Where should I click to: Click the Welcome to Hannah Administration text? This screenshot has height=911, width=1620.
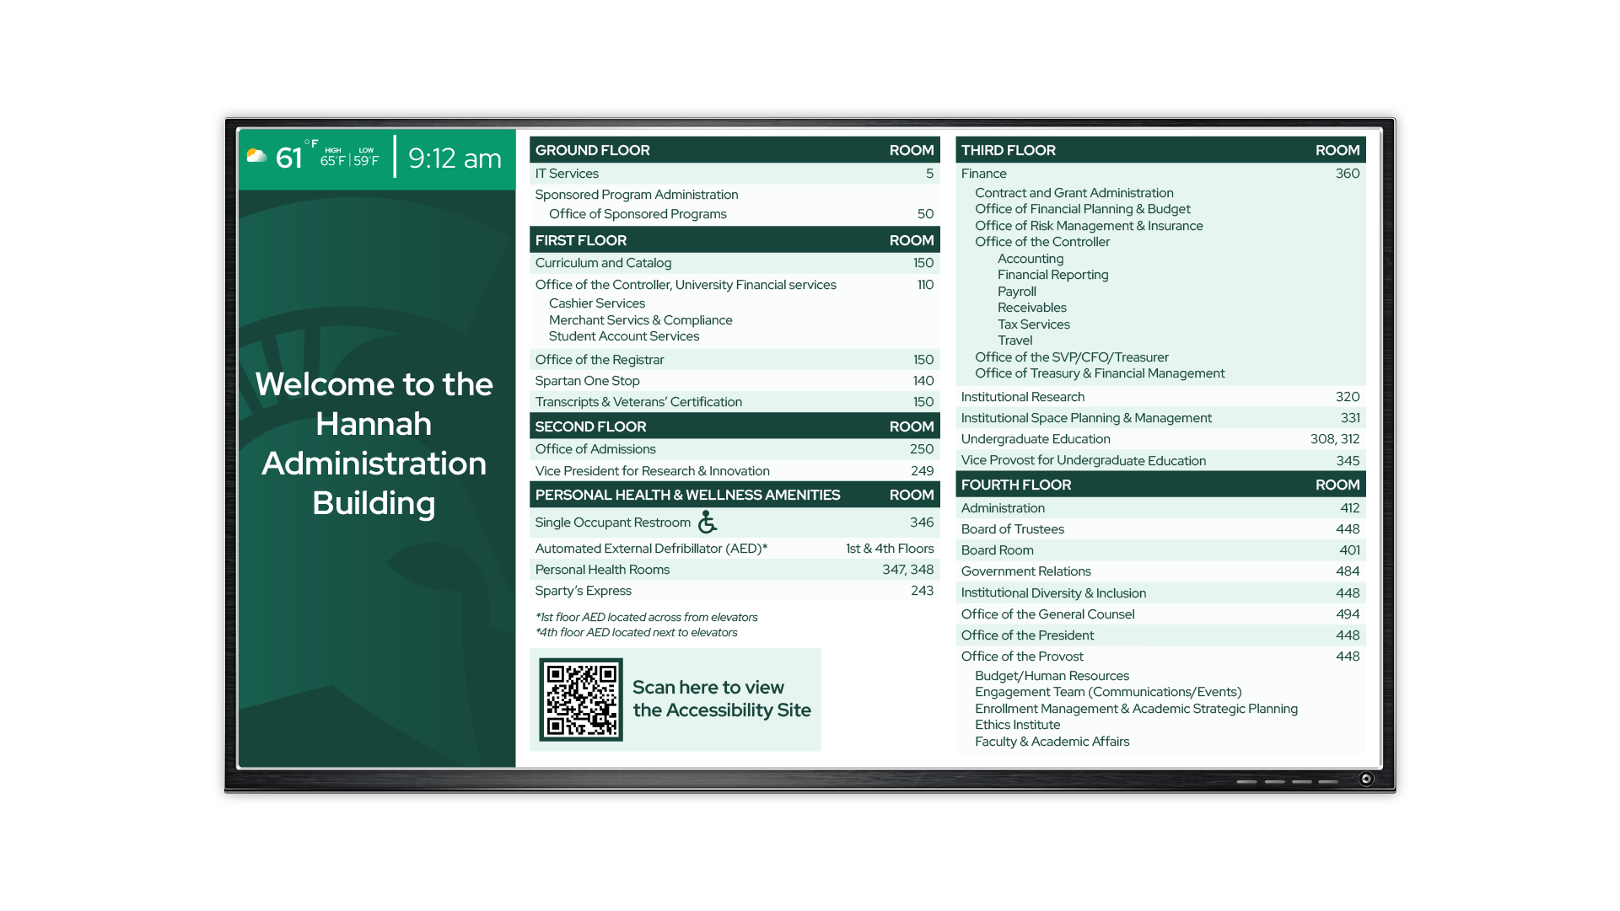point(374,443)
